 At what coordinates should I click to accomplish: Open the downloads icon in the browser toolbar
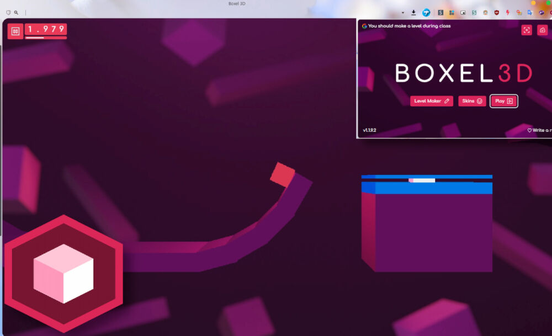413,12
